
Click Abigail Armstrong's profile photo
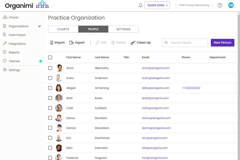59,88
